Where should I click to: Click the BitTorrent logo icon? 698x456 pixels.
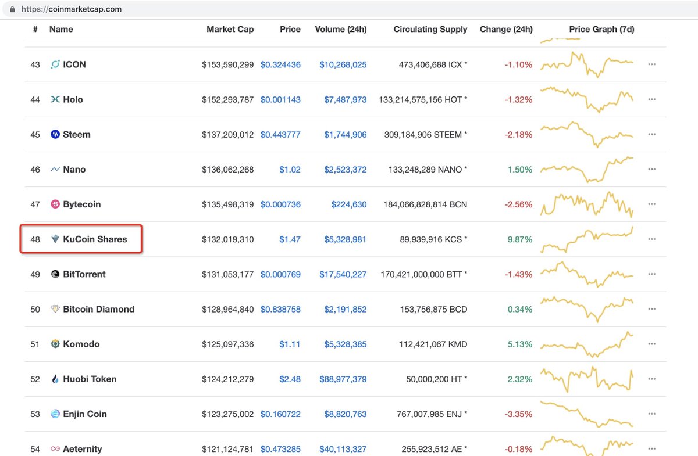click(x=55, y=274)
